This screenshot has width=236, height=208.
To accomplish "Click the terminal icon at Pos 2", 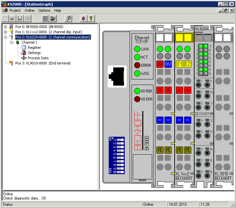I will point(11,37).
